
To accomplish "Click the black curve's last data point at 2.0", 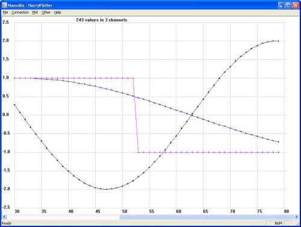I will tap(279, 41).
